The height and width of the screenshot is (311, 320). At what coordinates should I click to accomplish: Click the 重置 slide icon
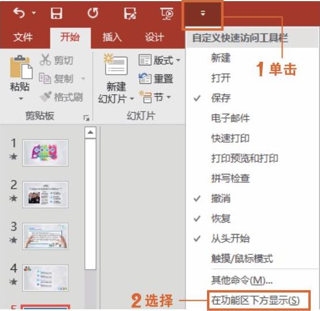click(x=145, y=79)
